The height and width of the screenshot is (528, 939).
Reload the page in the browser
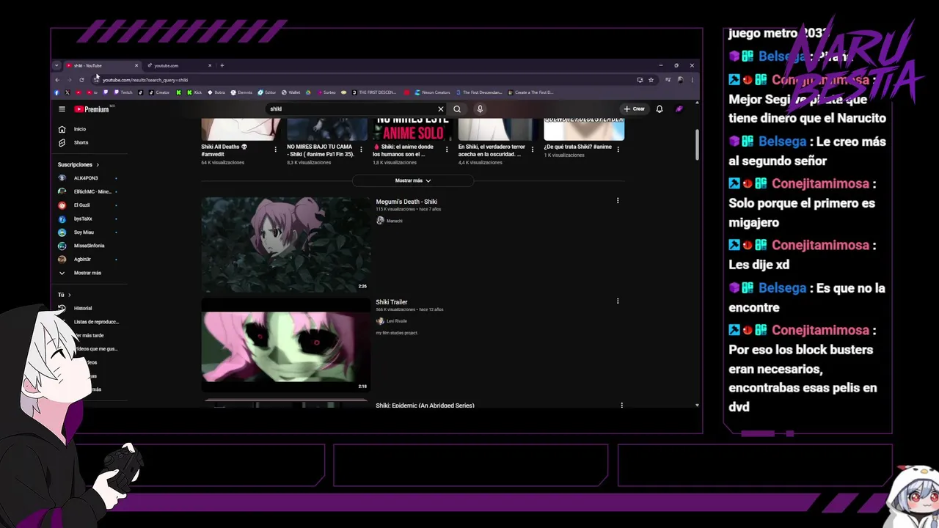click(81, 80)
